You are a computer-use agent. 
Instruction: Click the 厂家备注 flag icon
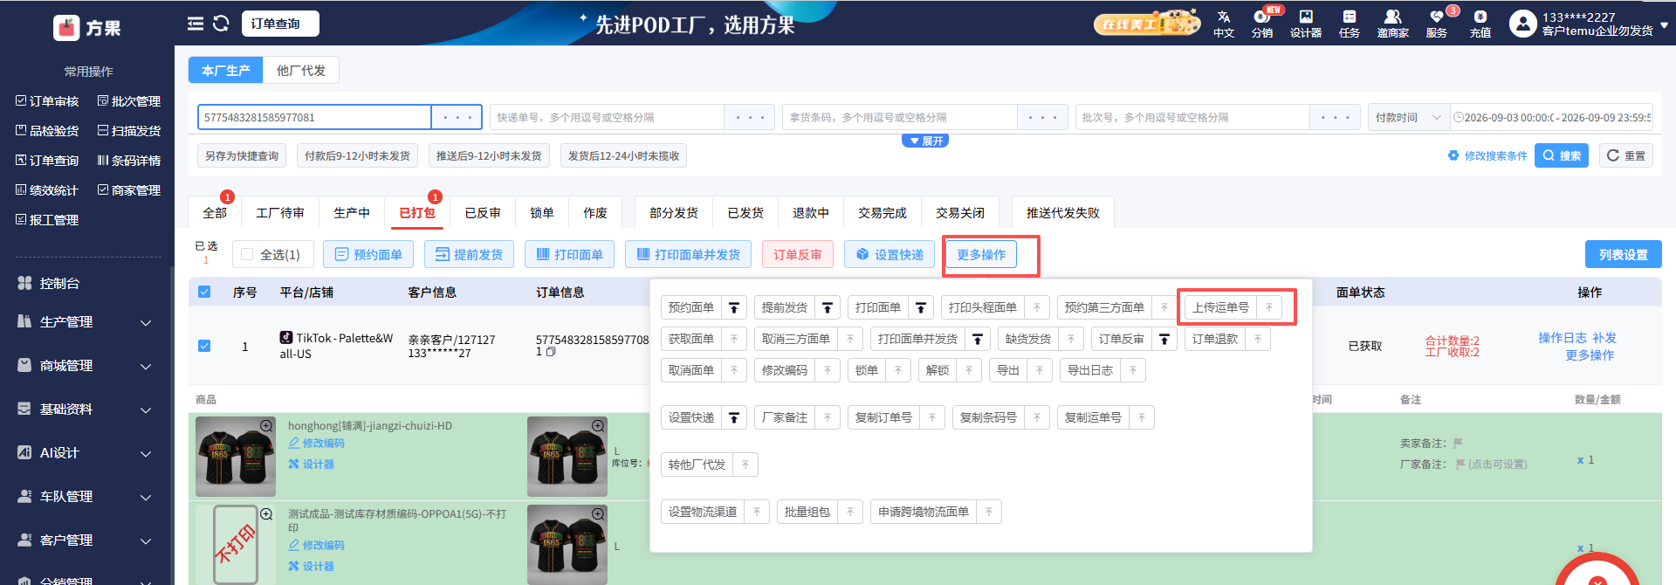click(x=1460, y=464)
